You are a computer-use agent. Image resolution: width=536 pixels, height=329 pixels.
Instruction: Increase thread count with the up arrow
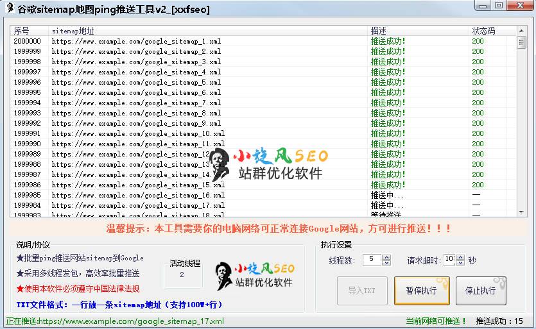386,257
